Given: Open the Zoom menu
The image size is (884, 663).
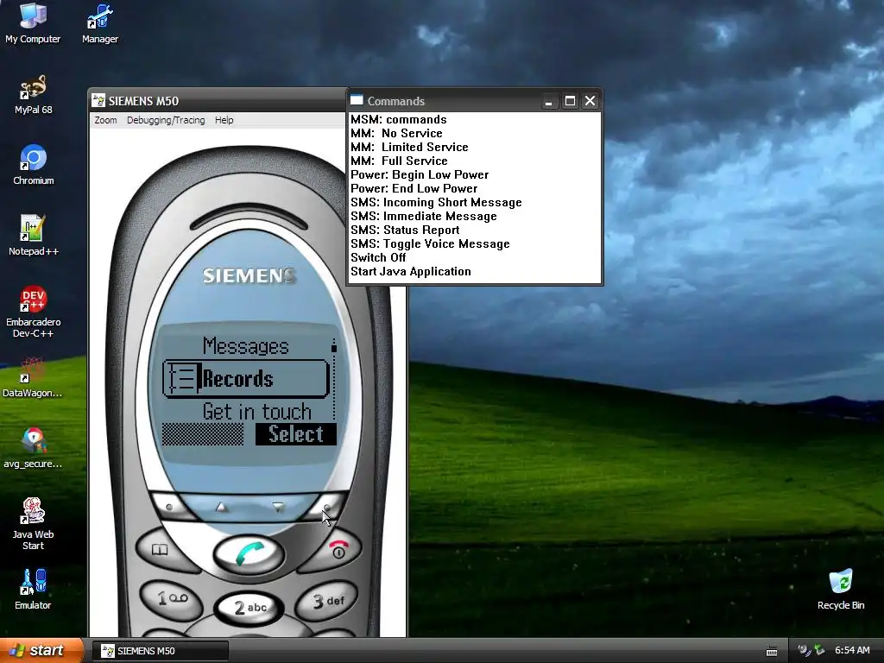Looking at the screenshot, I should click(105, 120).
